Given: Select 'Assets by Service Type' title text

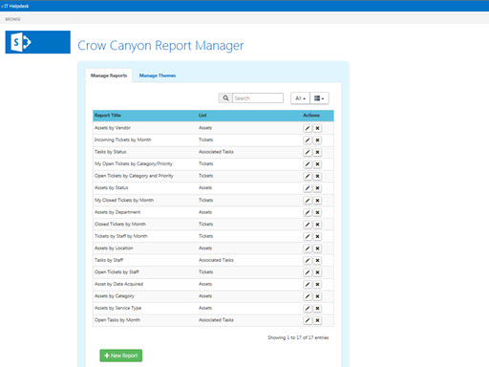Looking at the screenshot, I should (x=117, y=308).
